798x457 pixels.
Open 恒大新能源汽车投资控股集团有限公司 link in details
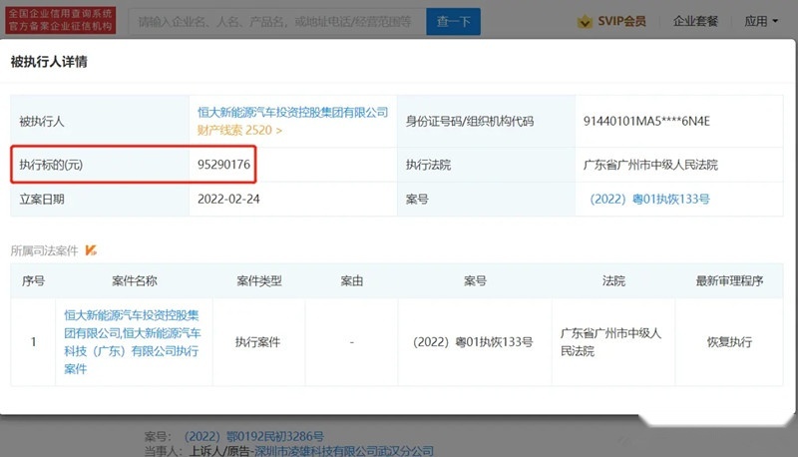(292, 112)
